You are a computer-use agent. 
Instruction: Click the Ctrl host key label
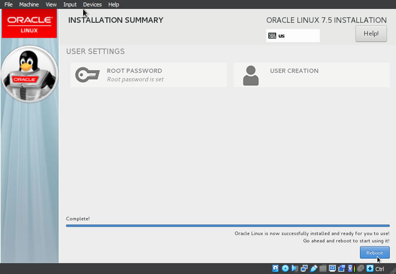tap(380, 269)
